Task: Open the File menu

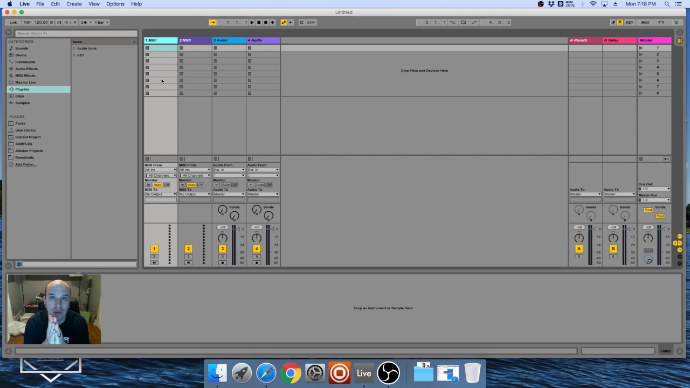Action: coord(40,4)
